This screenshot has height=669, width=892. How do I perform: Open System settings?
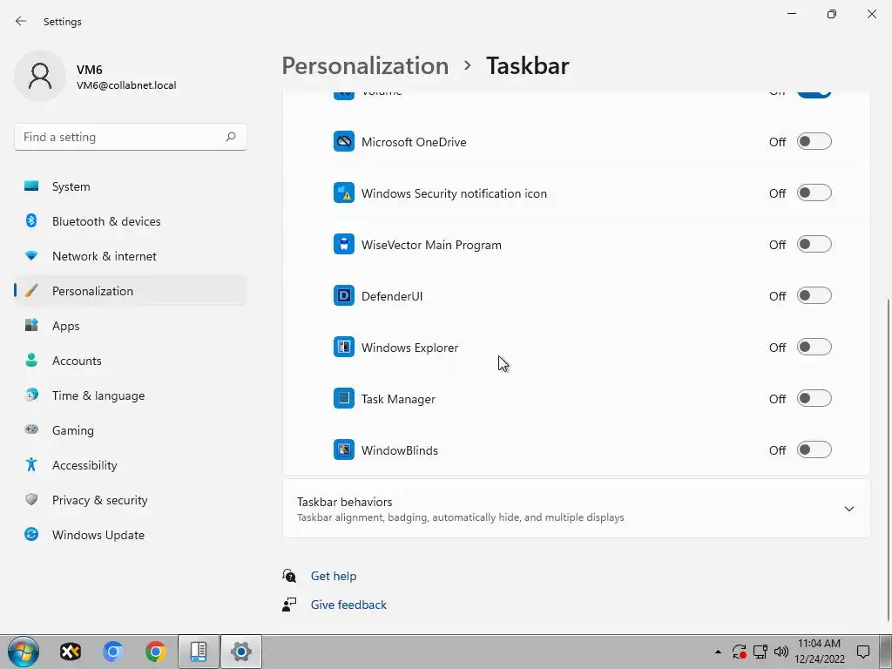click(131, 186)
